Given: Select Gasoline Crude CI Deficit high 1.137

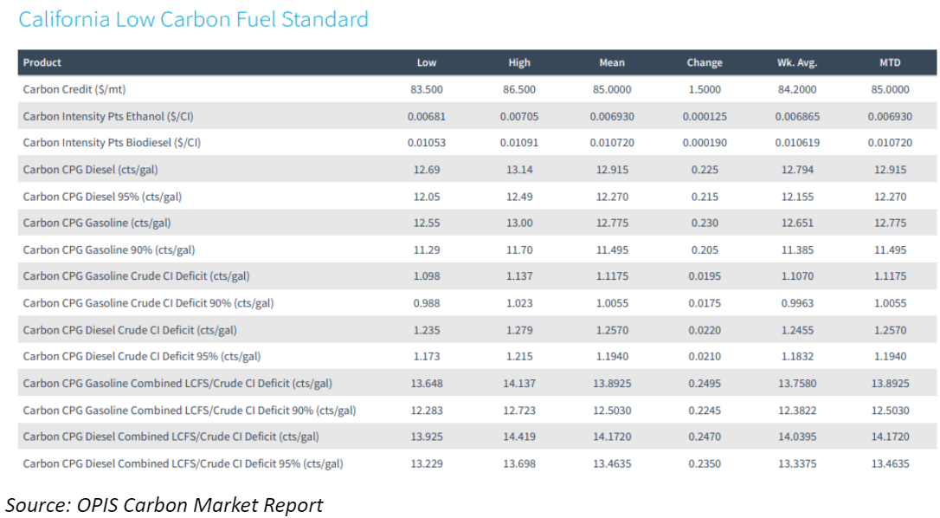Looking at the screenshot, I should pos(519,276).
